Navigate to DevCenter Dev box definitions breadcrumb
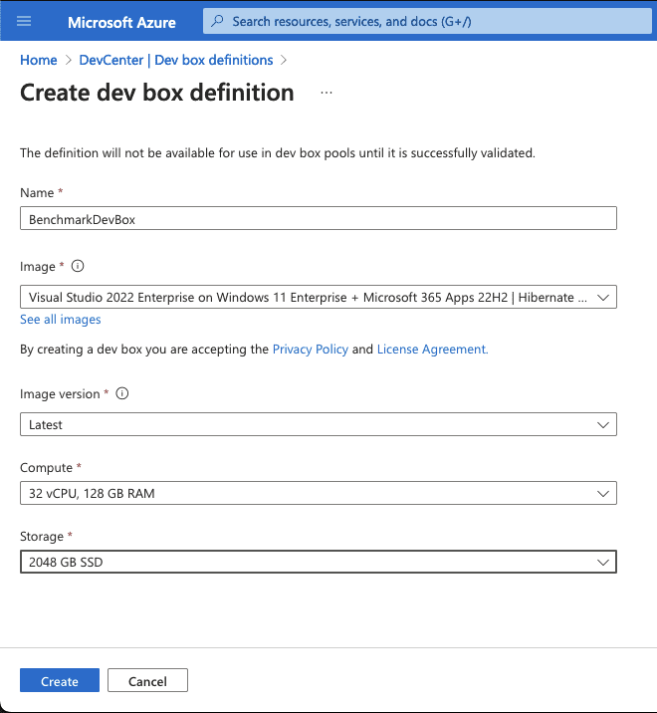 (176, 60)
